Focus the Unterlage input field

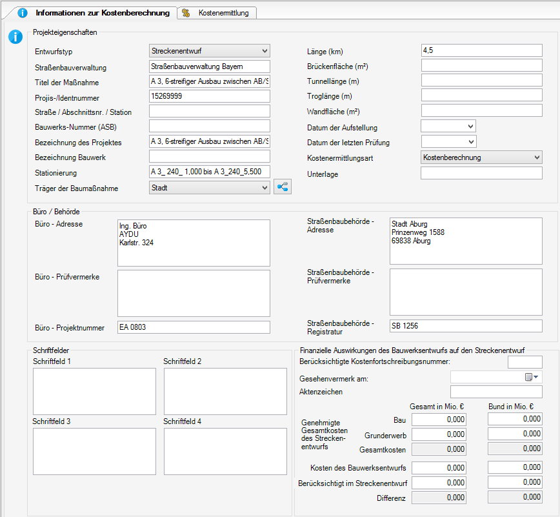[x=481, y=173]
